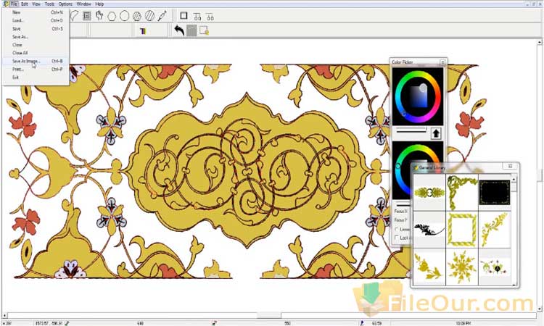Select the Linear radio button
This screenshot has width=544, height=326.
397,229
